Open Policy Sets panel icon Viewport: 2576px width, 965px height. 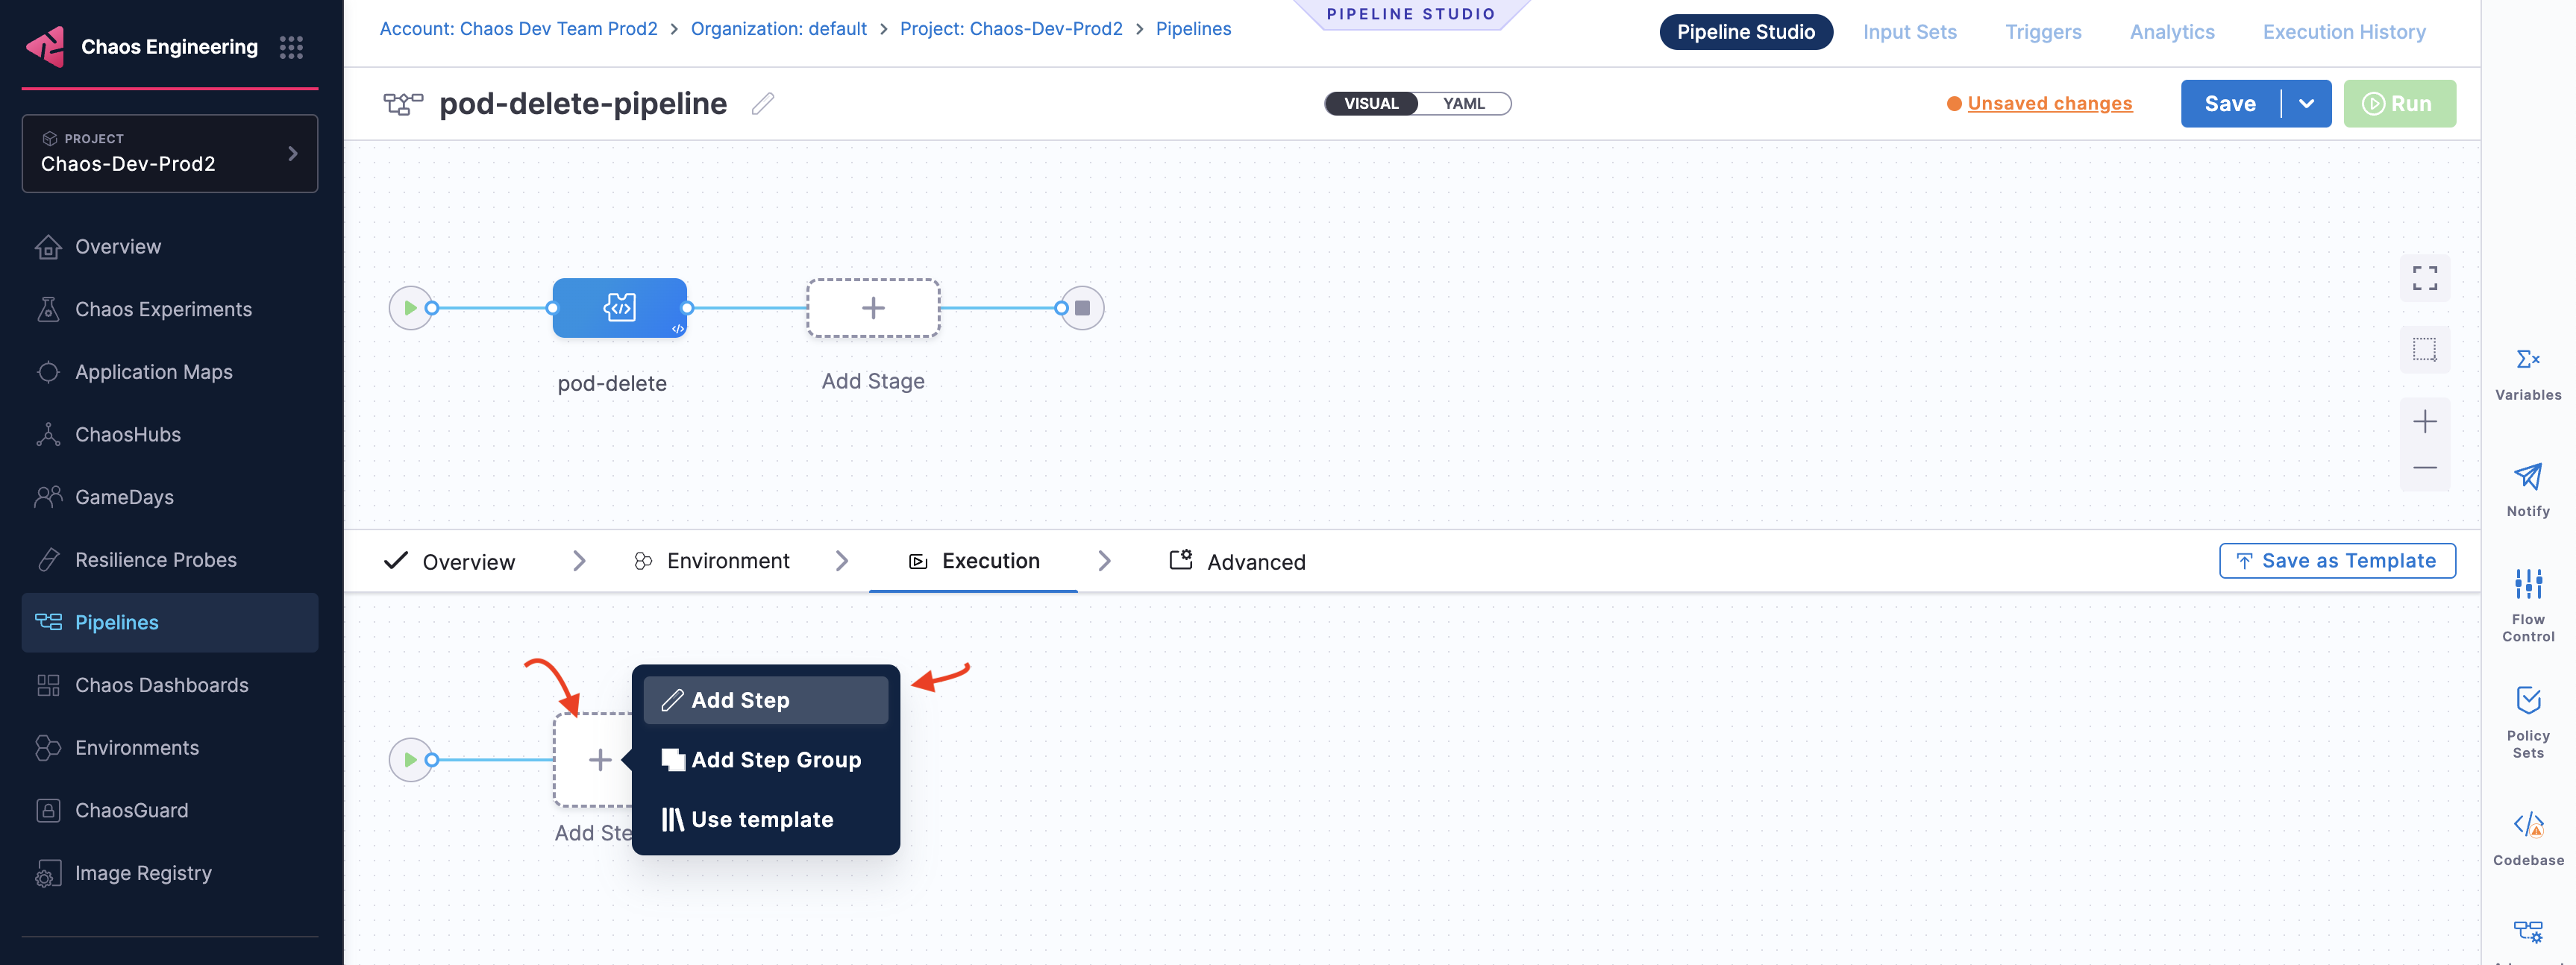click(2527, 700)
